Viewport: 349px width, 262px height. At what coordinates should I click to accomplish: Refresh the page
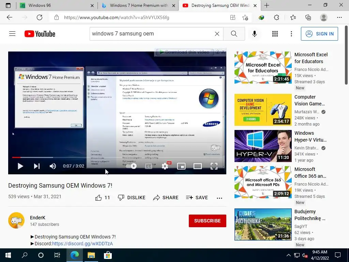tap(40, 17)
